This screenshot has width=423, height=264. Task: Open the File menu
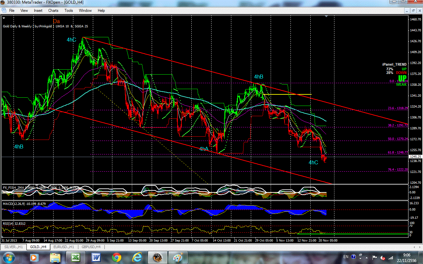(x=12, y=11)
